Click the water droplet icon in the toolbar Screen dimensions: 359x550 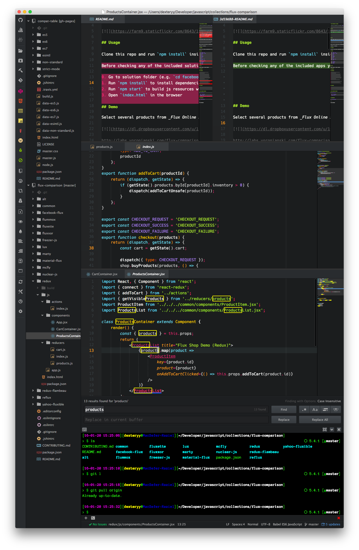pyautogui.click(x=21, y=231)
